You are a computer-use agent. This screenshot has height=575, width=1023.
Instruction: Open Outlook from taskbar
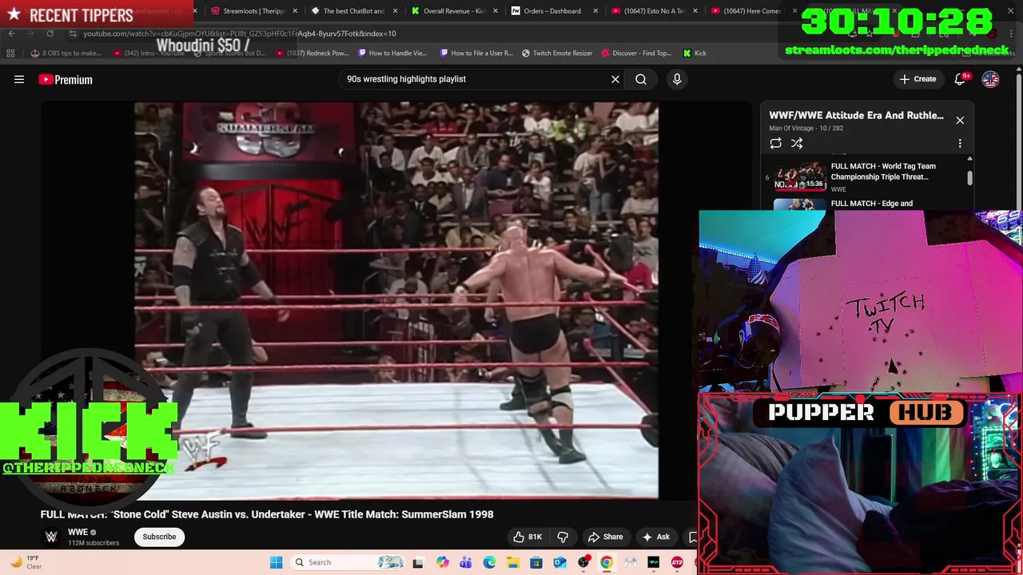pyautogui.click(x=559, y=562)
